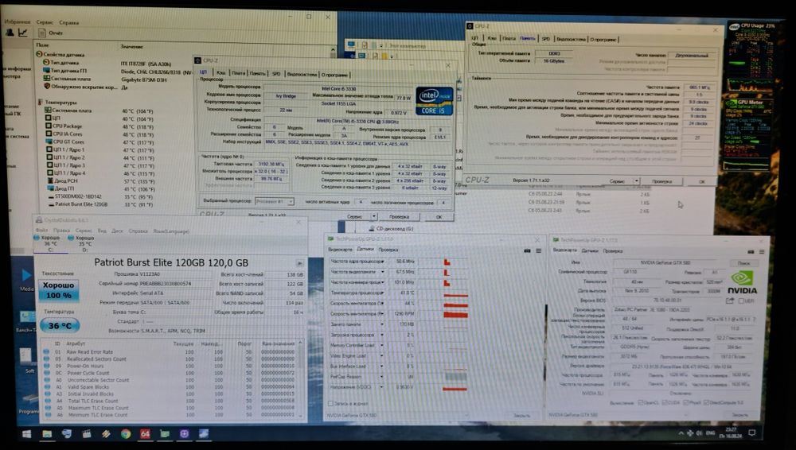Open 'Video Engine Load' sensor dropdown
Viewport: 796px width, 450px height.
[x=382, y=355]
